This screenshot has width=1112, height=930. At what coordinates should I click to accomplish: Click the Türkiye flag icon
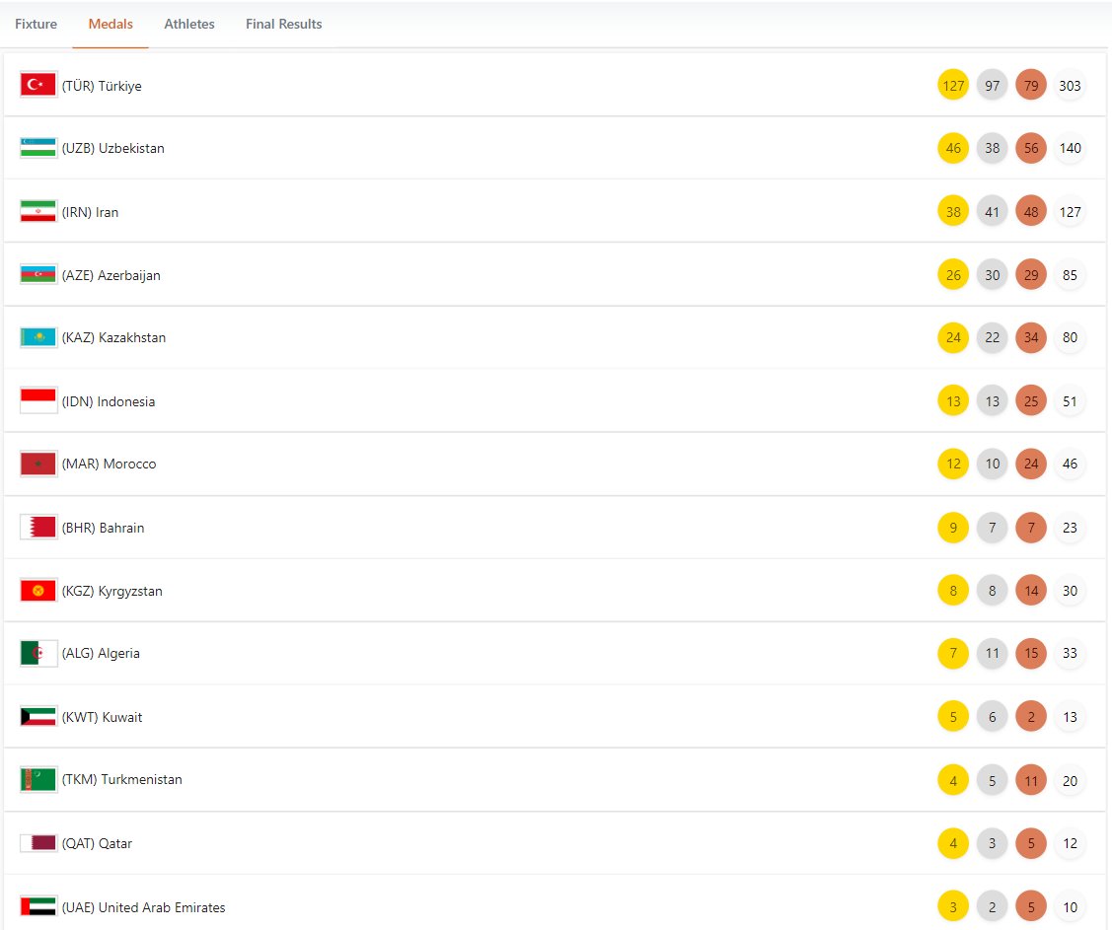(38, 85)
